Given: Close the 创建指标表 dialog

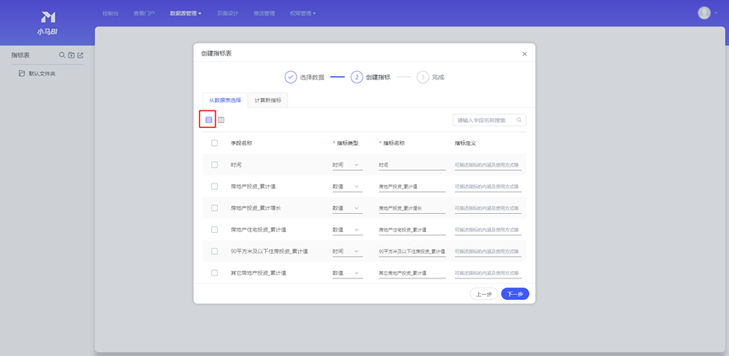Looking at the screenshot, I should (524, 54).
